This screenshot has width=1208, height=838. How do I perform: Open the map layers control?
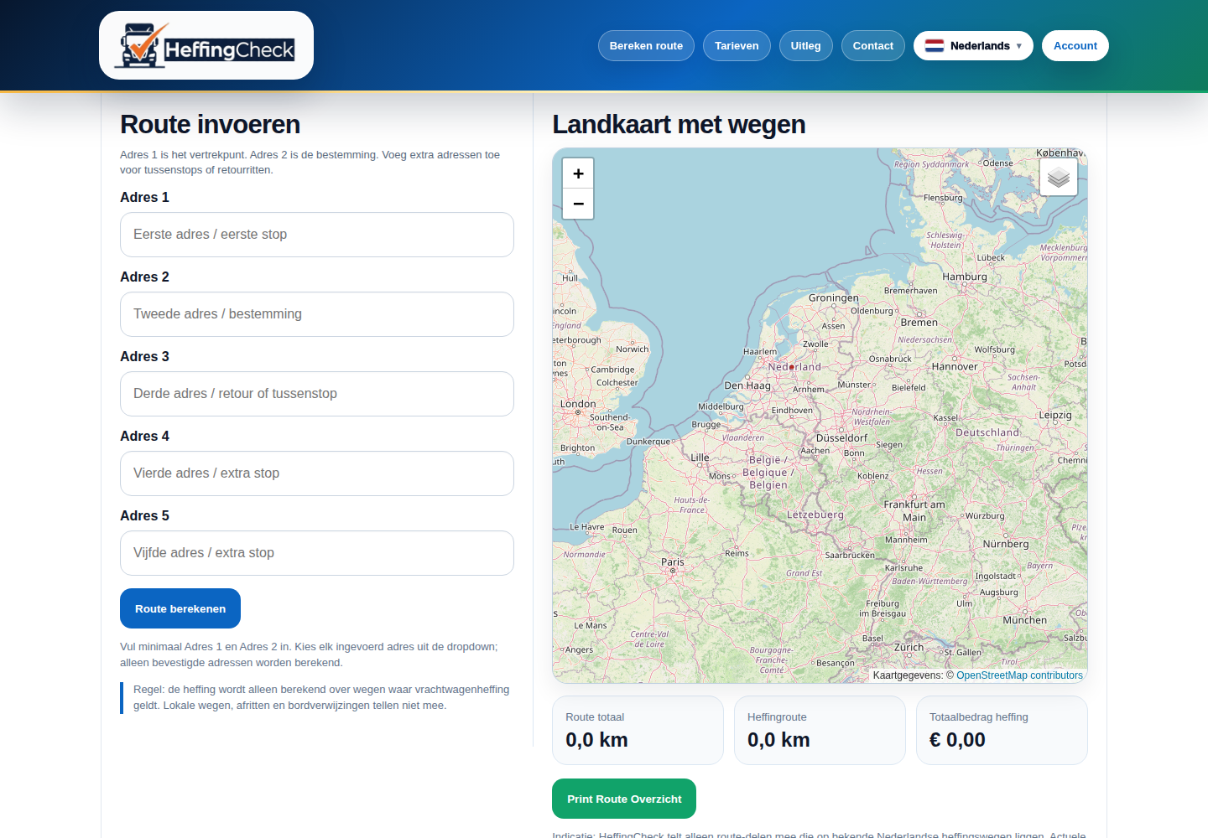click(1059, 177)
